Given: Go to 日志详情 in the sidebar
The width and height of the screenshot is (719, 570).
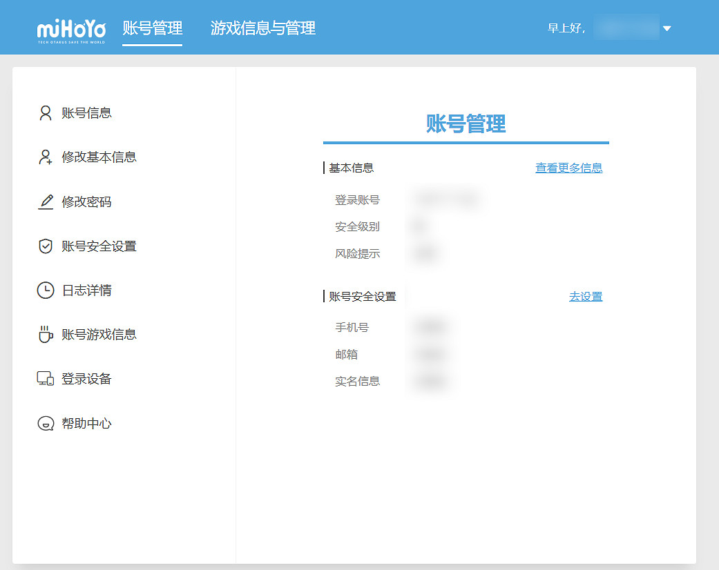Looking at the screenshot, I should coord(87,291).
